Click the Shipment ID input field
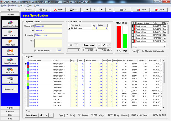Viewport: 171px width, 121px height. 48,26
